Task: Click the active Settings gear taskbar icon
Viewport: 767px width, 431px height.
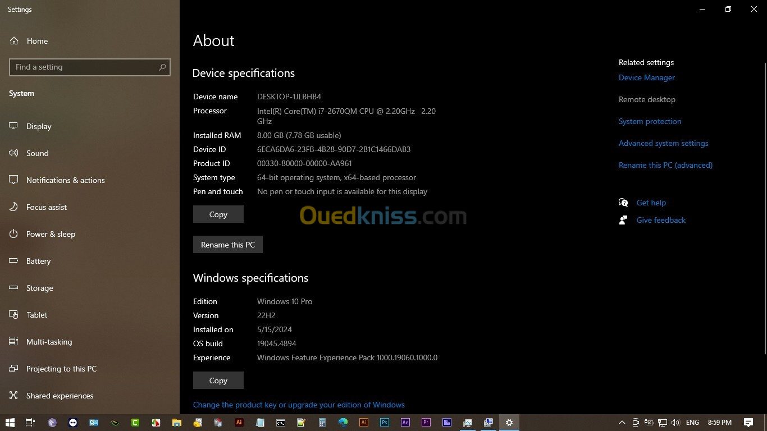Action: [509, 423]
